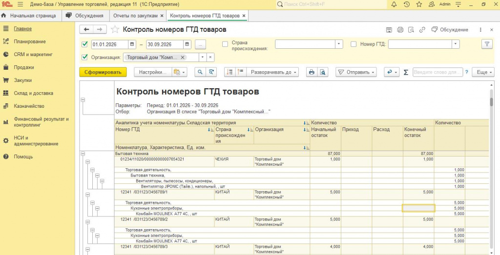The height and width of the screenshot is (255, 500).
Task: Click the find magnifier icon in toolbar
Action: point(200,72)
